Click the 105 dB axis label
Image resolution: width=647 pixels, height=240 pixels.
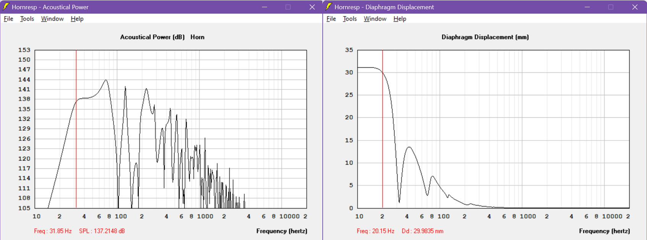(24, 208)
